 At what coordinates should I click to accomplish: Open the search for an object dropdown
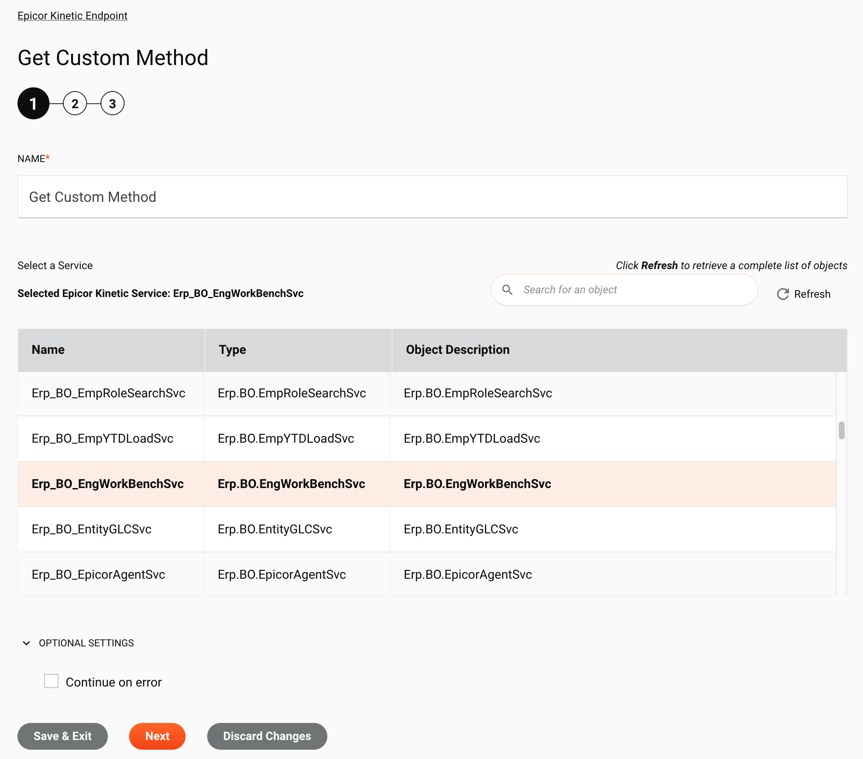[x=625, y=289]
